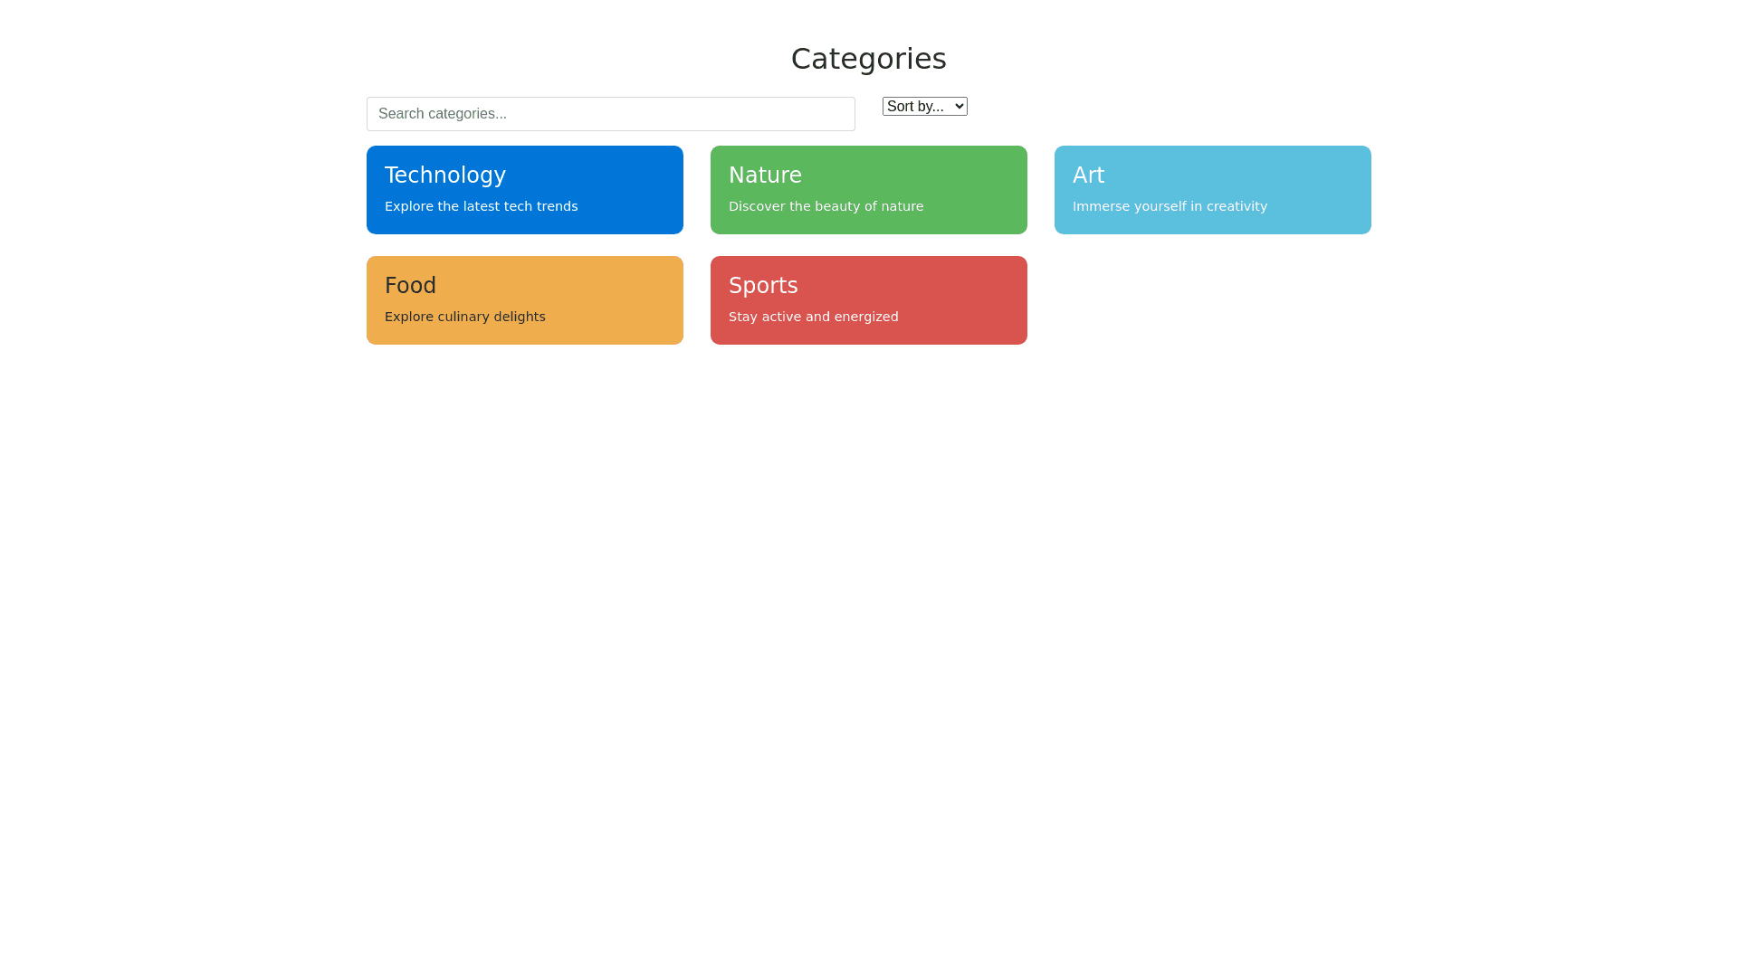
Task: Click 'Stay active and energized' text
Action: [x=813, y=317]
